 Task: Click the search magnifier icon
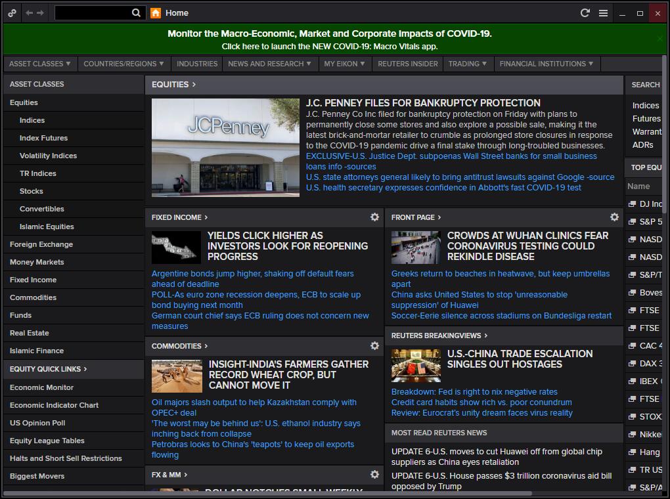coord(136,13)
